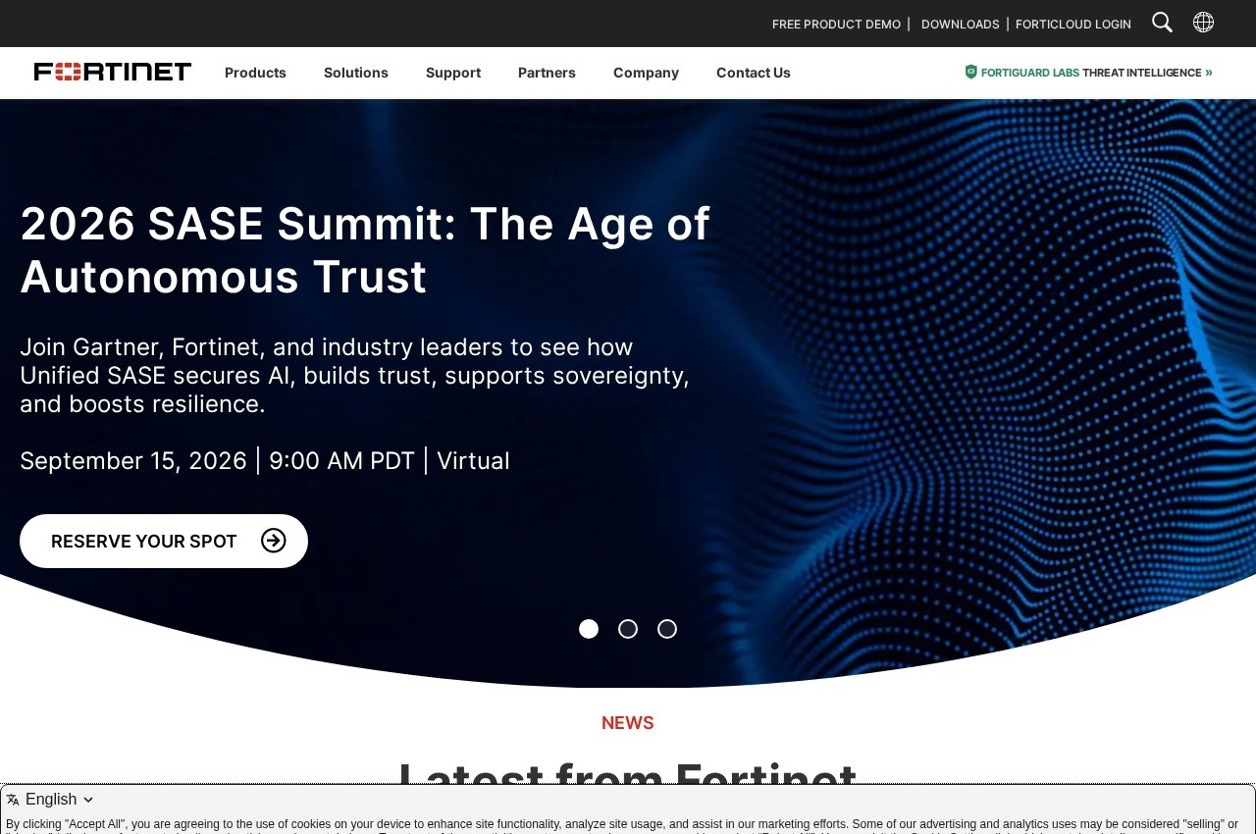Viewport: 1256px width, 834px height.
Task: Open the Partners menu
Action: (x=547, y=73)
